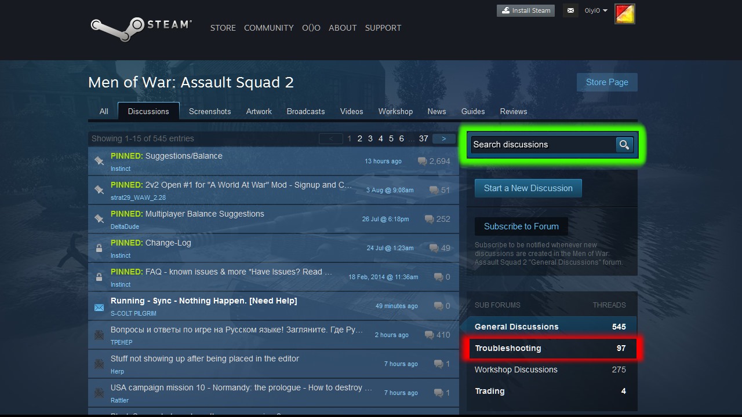Click the reply bubble icon next to 51
Viewport: 742px width, 417px height.
coord(434,190)
